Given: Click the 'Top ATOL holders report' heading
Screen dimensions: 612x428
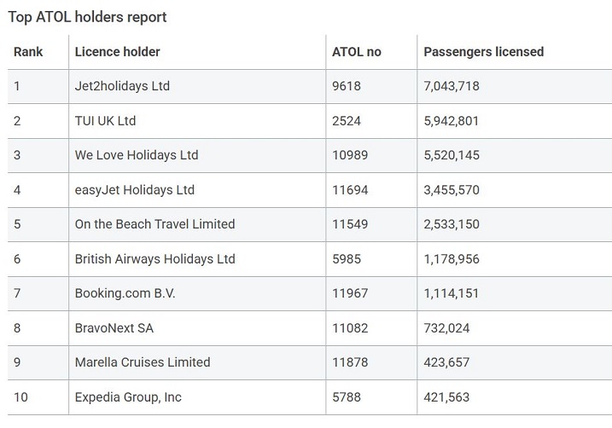Looking at the screenshot, I should pos(87,17).
